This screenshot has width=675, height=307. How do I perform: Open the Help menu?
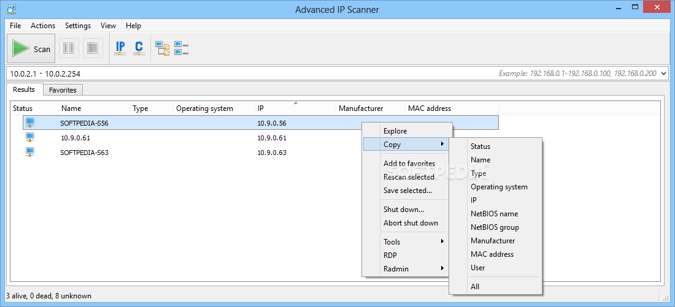tap(133, 26)
